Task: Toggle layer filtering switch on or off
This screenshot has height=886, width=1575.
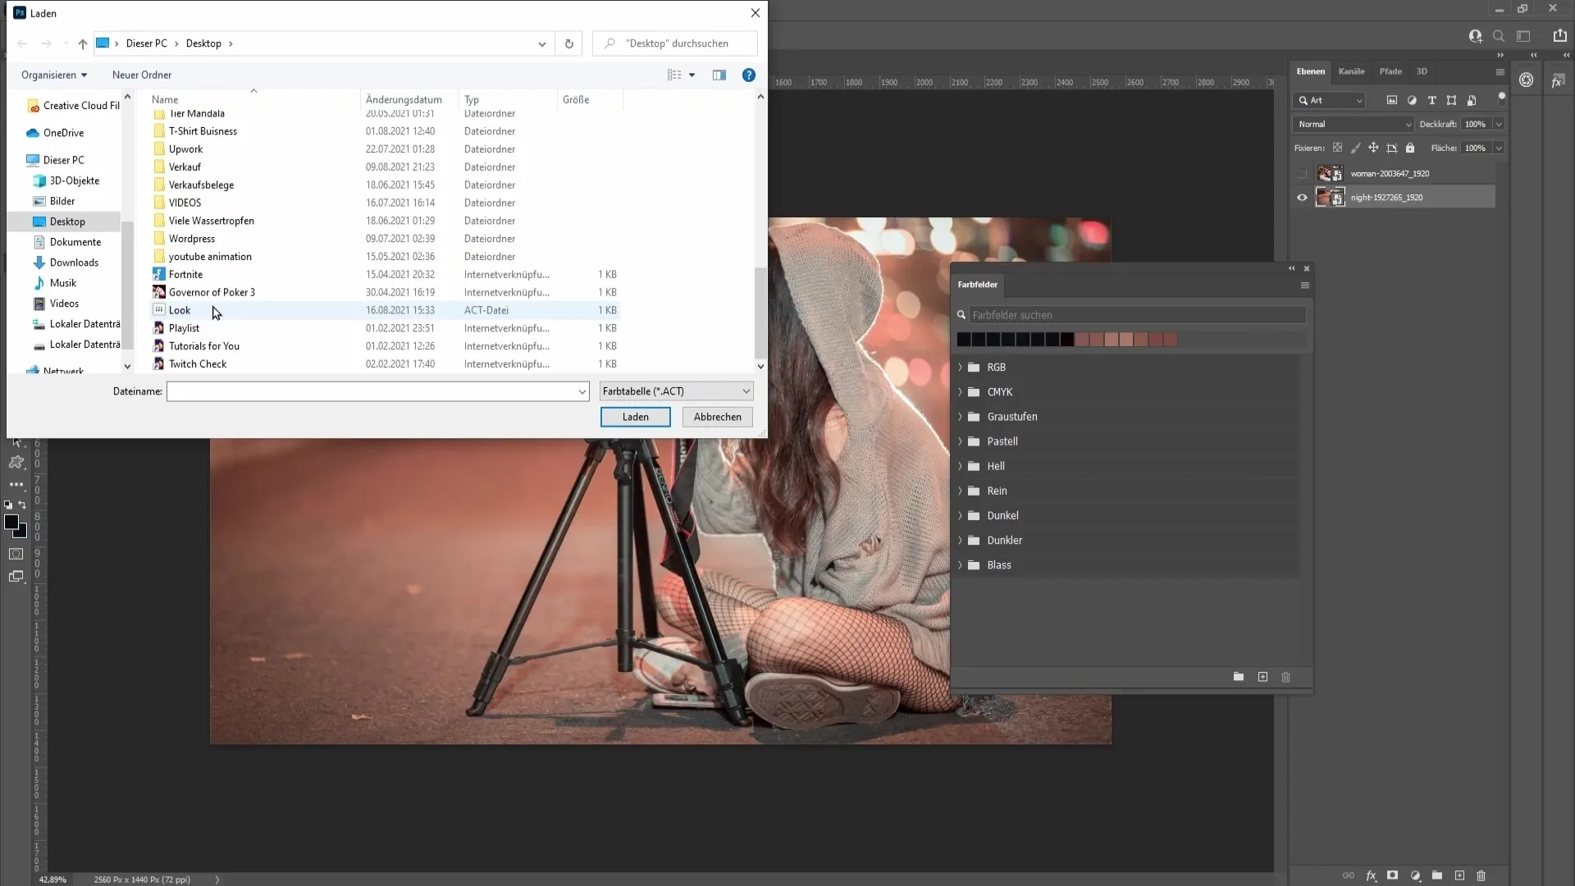Action: click(1502, 99)
